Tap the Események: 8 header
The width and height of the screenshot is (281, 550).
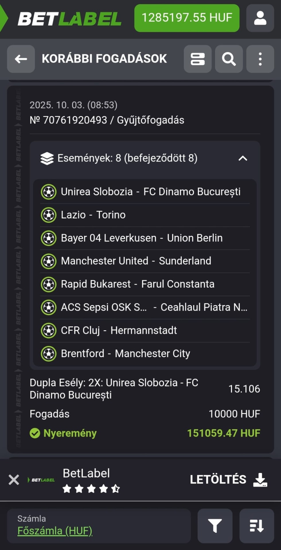[x=127, y=158]
